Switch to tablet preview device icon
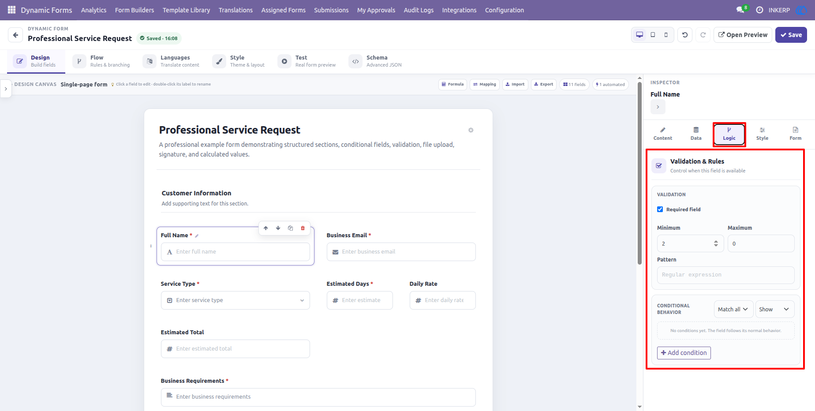 653,35
